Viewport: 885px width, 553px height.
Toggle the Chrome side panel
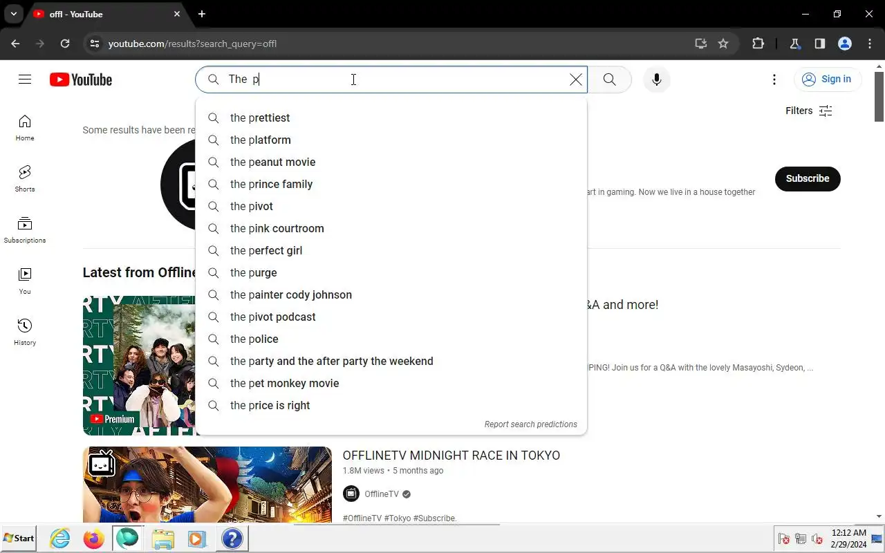point(819,44)
